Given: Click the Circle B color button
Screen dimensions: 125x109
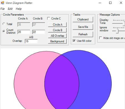Looking at the screenshot, I should pyautogui.click(x=57, y=30).
